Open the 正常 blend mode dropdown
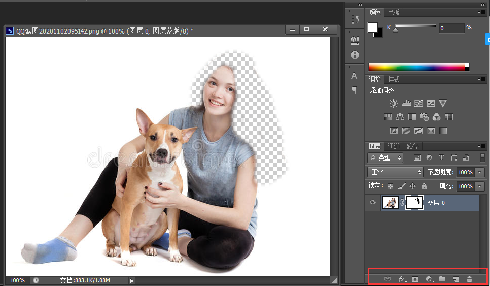Viewport: 490px width, 286px height. pyautogui.click(x=395, y=172)
